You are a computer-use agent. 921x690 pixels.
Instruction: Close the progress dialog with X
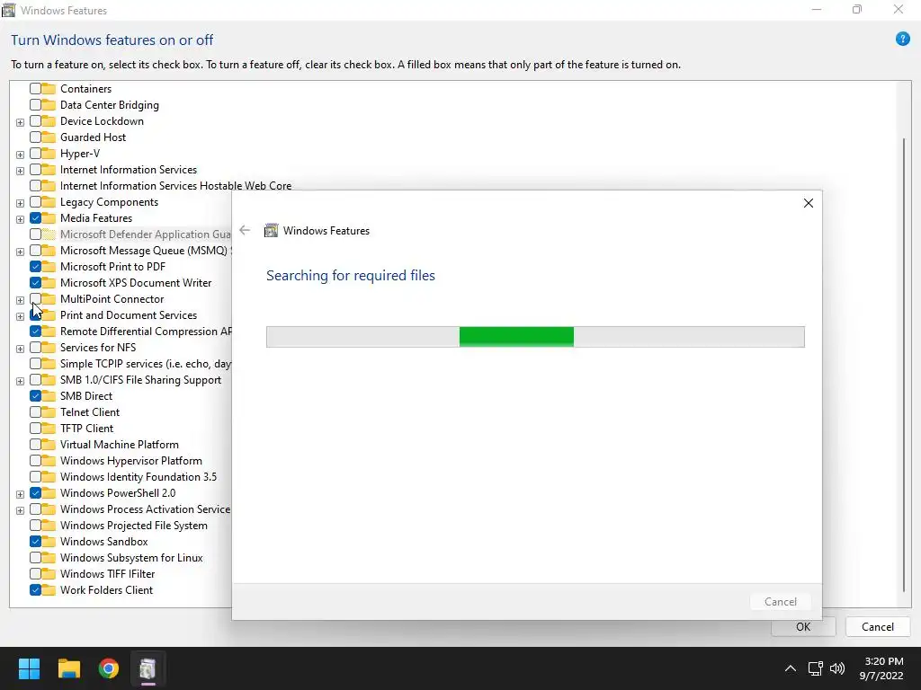click(809, 203)
